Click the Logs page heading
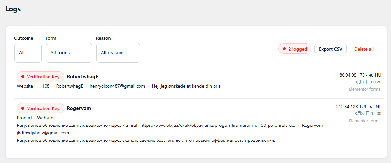Screen dimensions: 391x163 point(13,9)
